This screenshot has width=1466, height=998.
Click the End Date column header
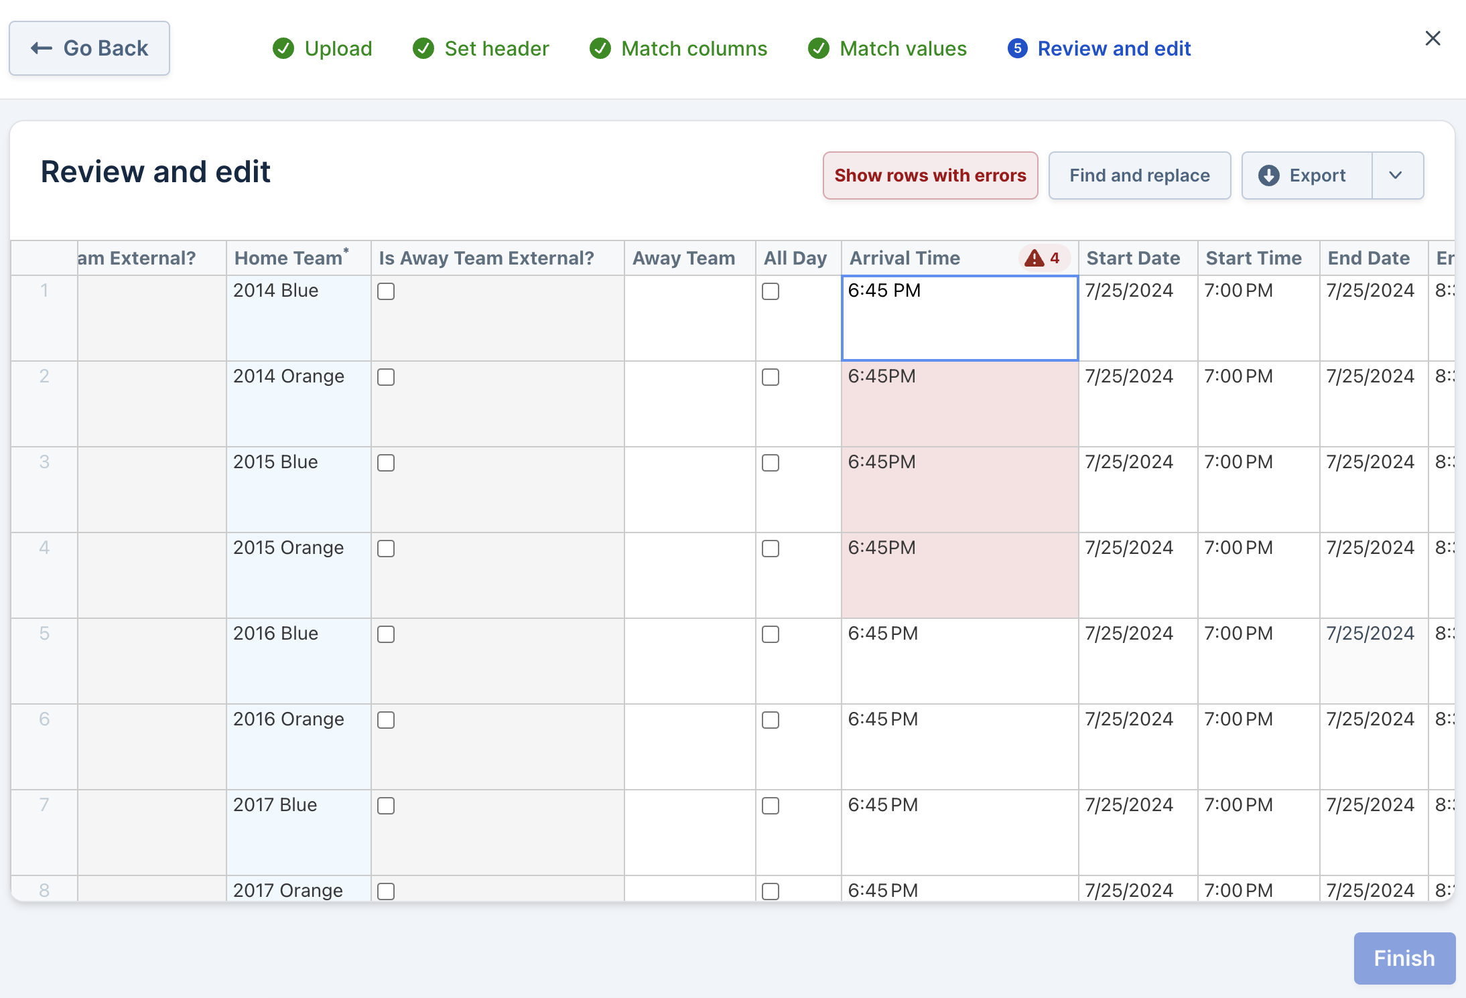(1374, 258)
